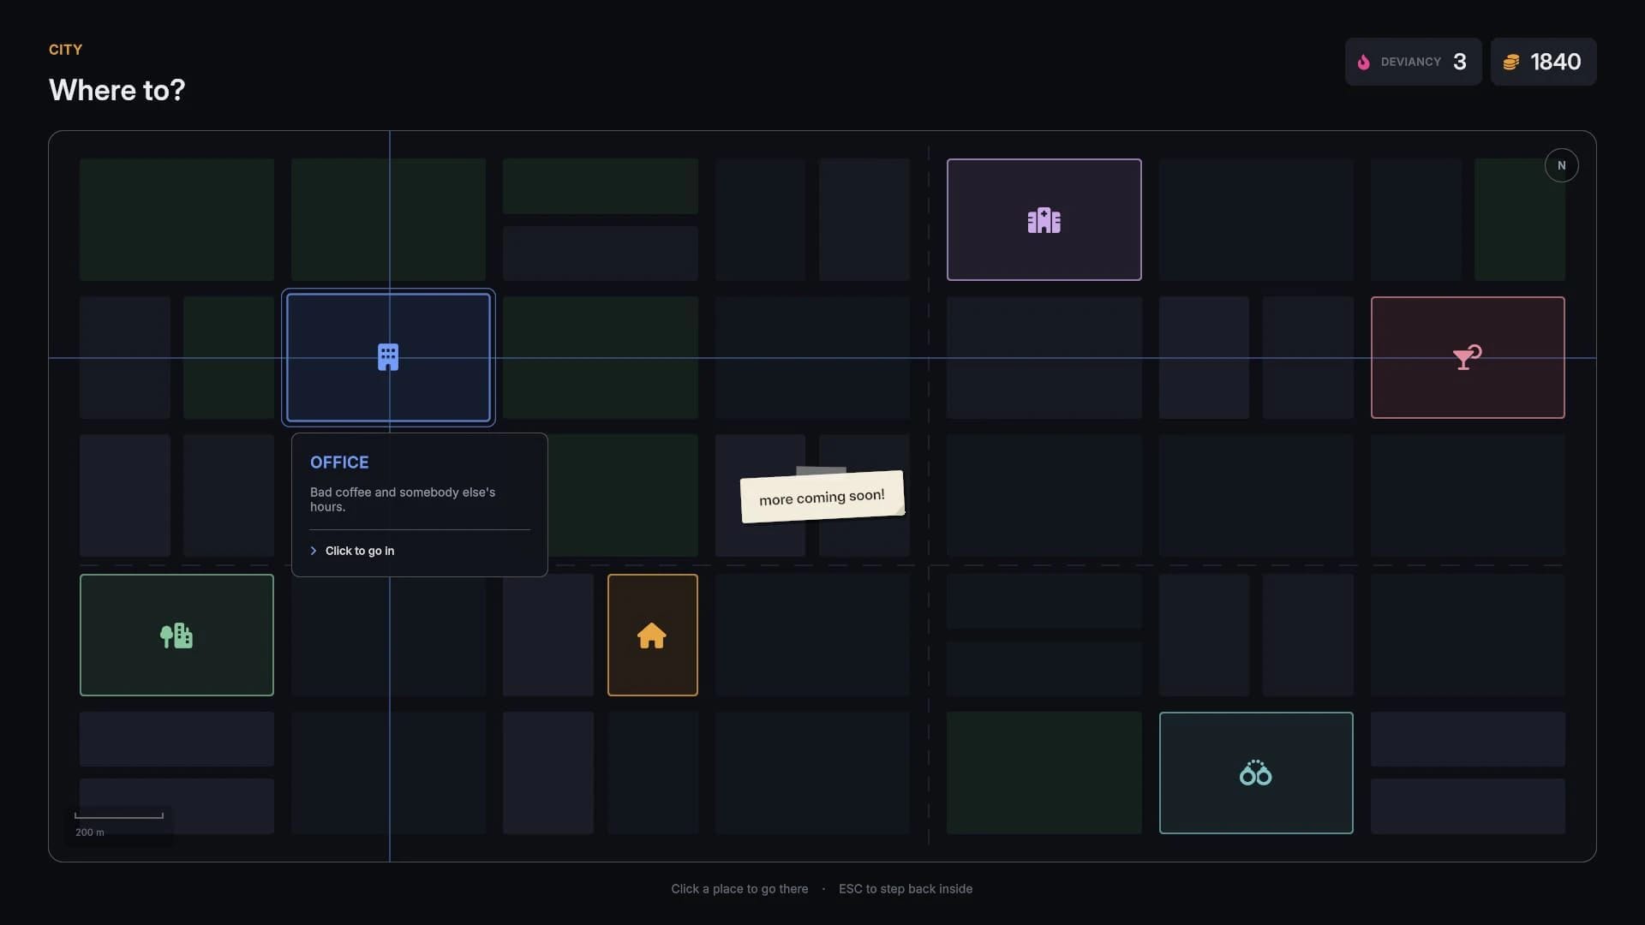Select the home house icon
1645x925 pixels.
652,635
